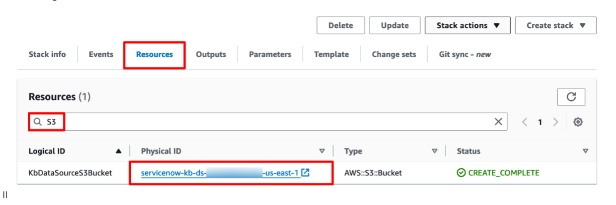Delete the stack
This screenshot has width=616, height=205.
(340, 26)
